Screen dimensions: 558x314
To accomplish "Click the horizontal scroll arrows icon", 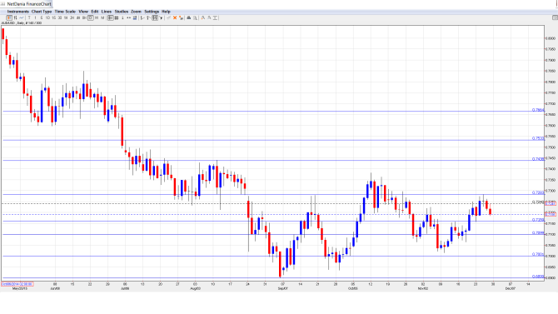I will click(x=128, y=17).
